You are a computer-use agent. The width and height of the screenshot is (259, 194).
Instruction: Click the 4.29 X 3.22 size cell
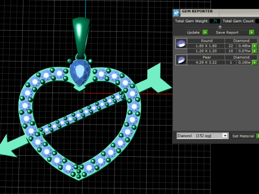pyautogui.click(x=206, y=63)
